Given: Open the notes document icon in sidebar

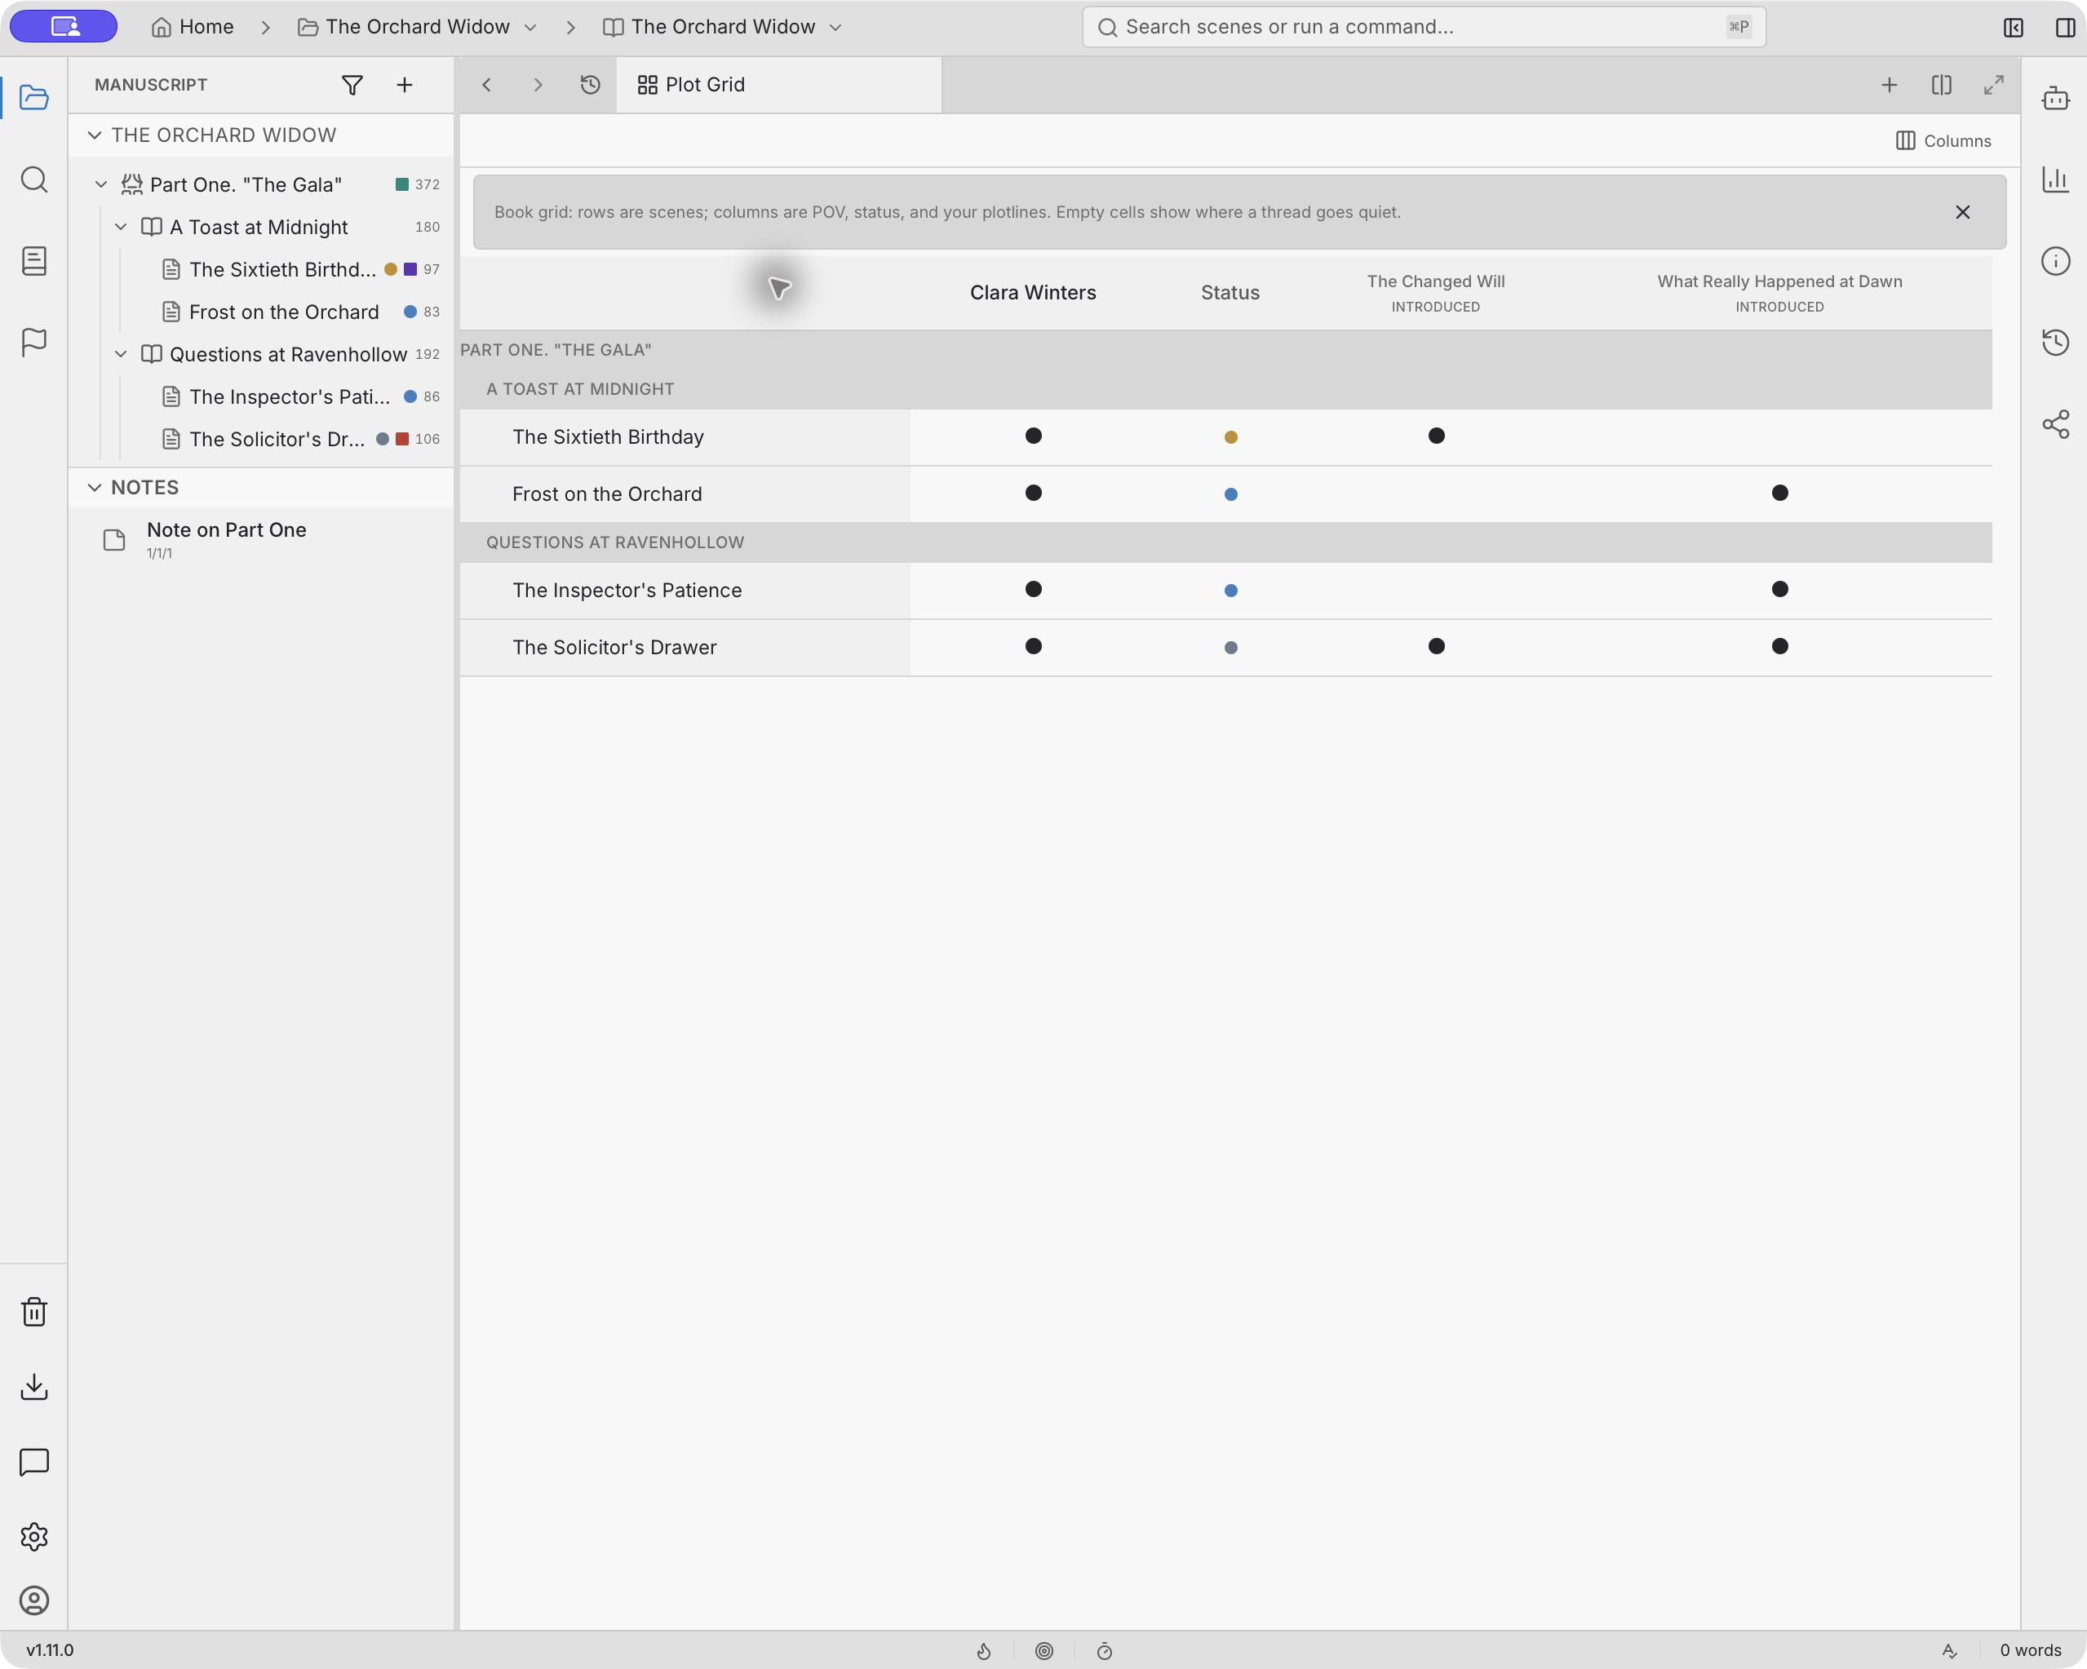Looking at the screenshot, I should 34,260.
